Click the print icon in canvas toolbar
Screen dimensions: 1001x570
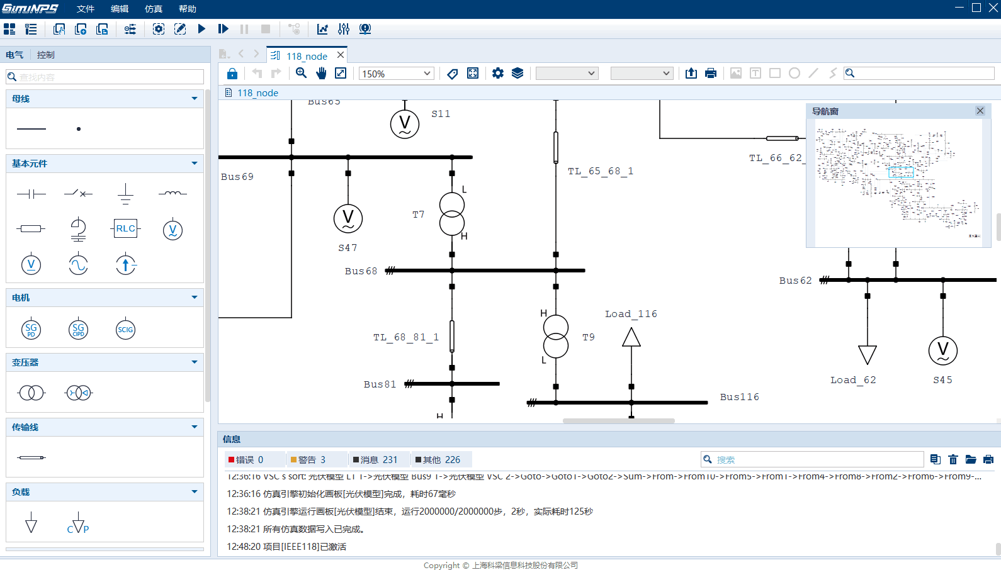point(711,74)
